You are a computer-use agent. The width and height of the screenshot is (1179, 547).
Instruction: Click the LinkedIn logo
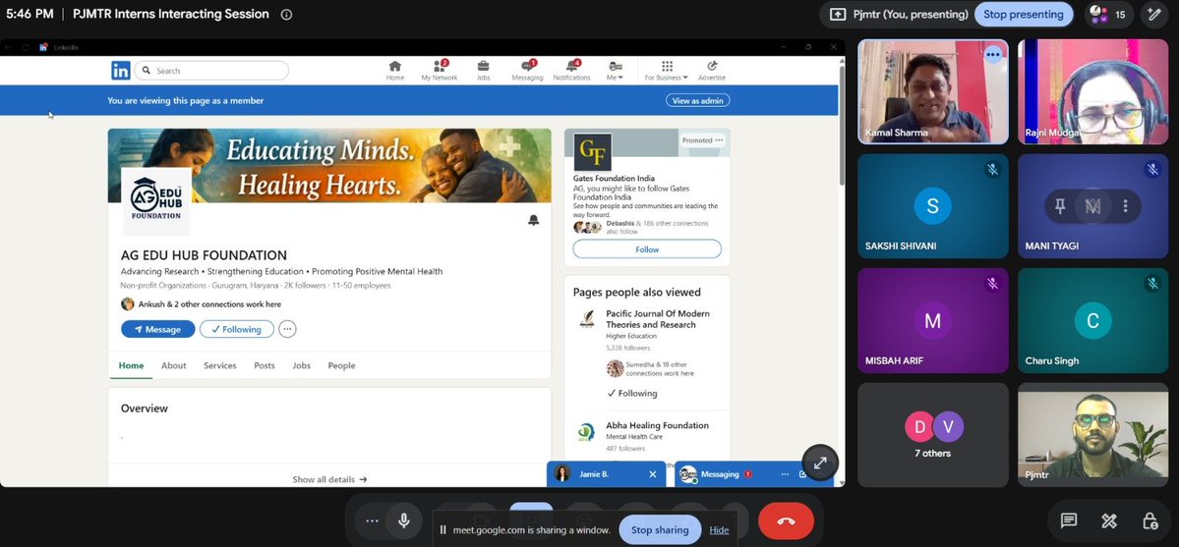coord(120,71)
